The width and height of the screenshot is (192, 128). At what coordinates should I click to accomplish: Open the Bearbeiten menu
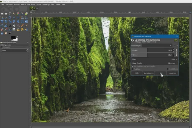pos(9,4)
